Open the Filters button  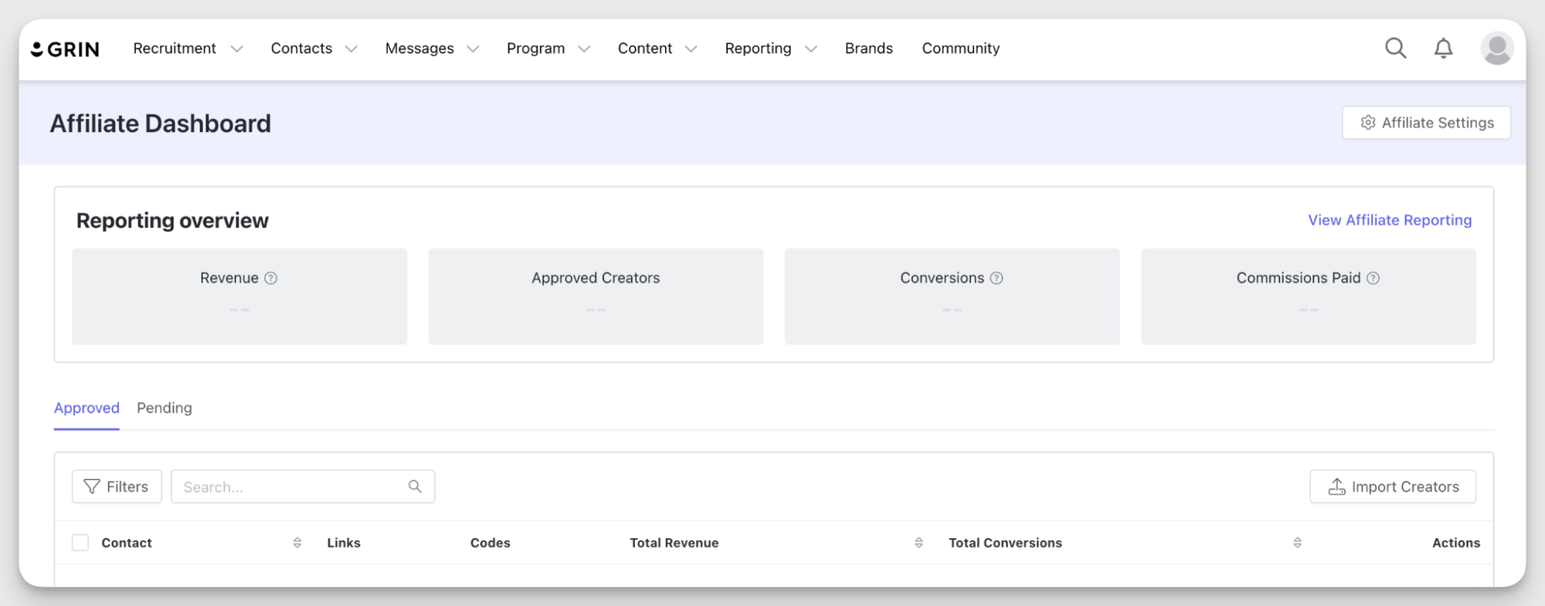click(x=117, y=486)
